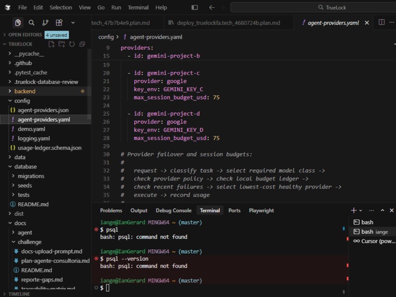The width and height of the screenshot is (396, 297).
Task: Open terminal panel more actions menu
Action: click(x=371, y=210)
